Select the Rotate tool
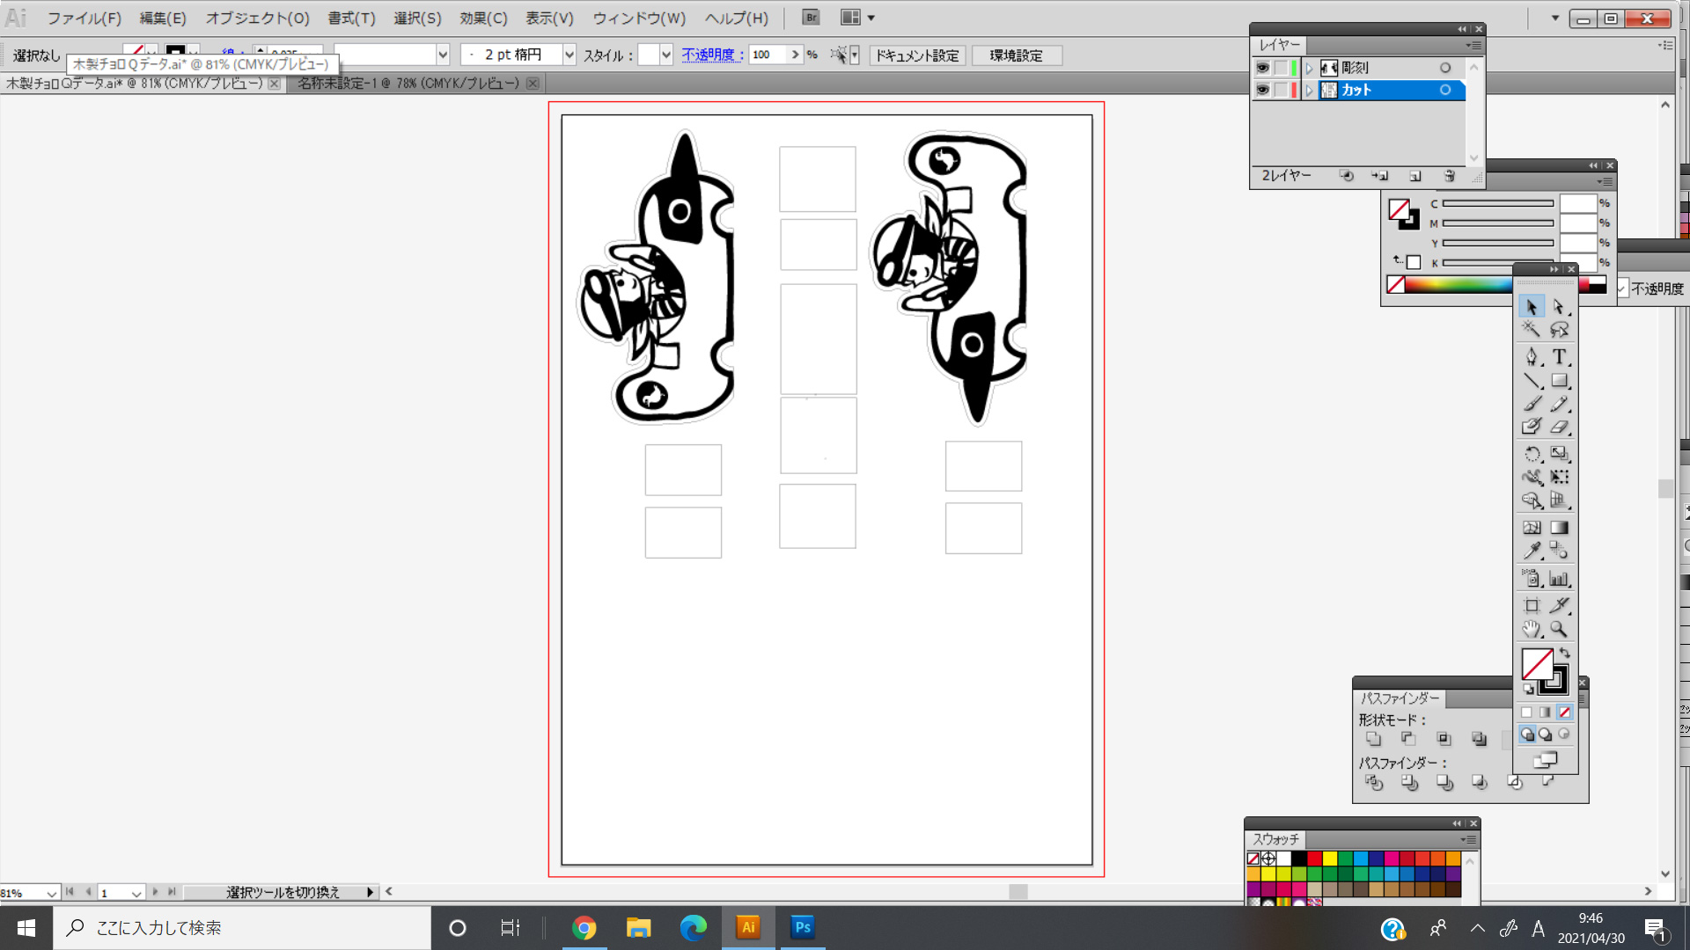The width and height of the screenshot is (1690, 950). (1532, 454)
